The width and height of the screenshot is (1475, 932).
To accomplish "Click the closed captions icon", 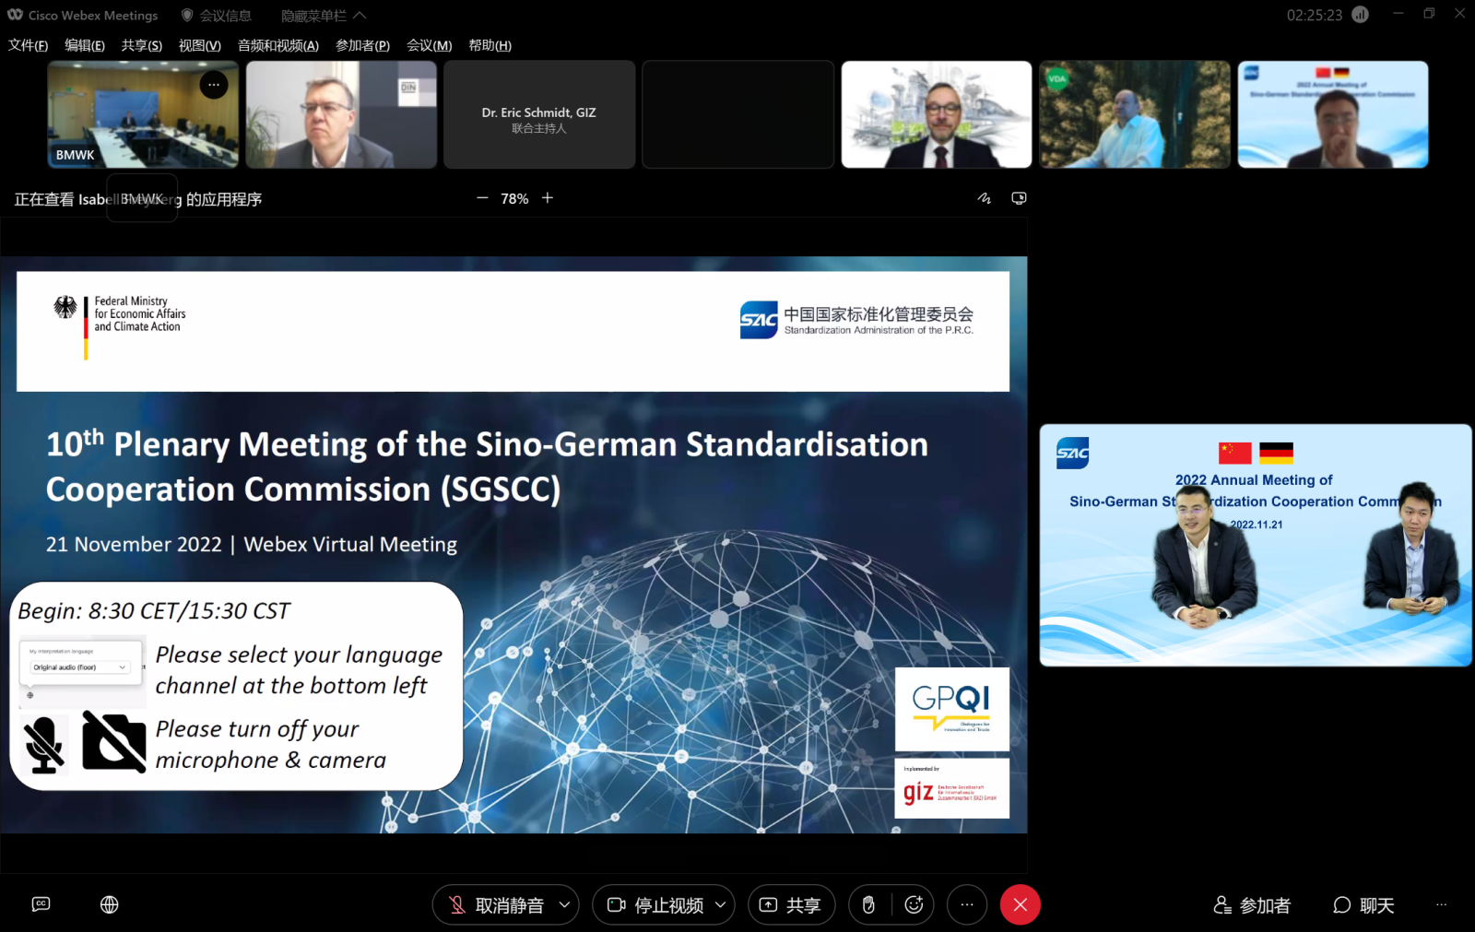I will tap(41, 904).
